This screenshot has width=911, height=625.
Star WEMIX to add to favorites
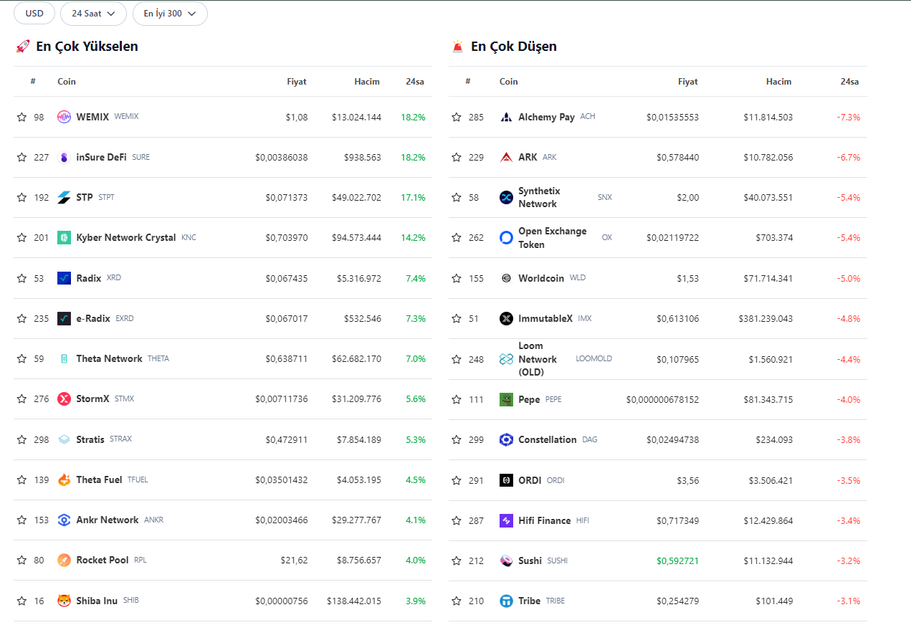click(22, 117)
